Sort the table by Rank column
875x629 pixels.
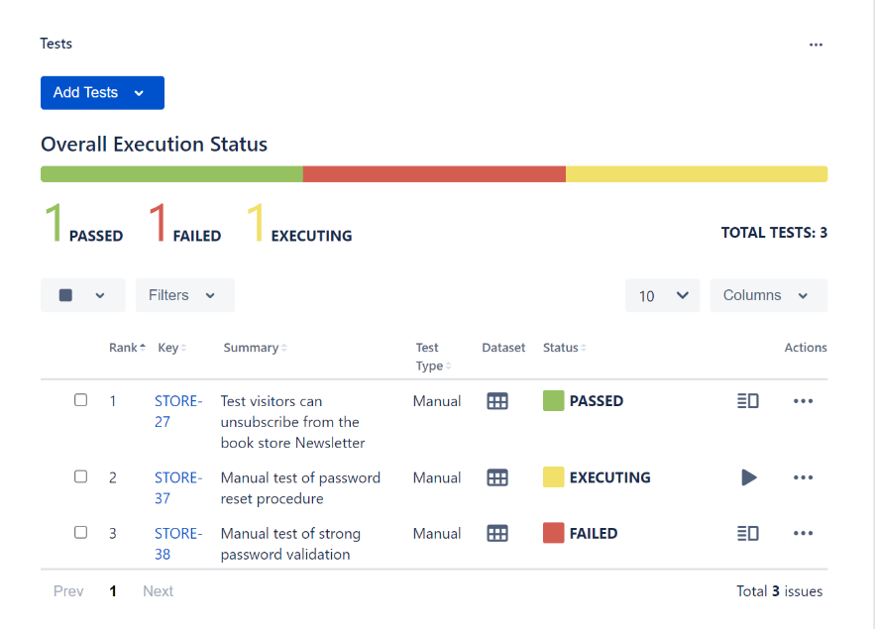[x=125, y=347]
